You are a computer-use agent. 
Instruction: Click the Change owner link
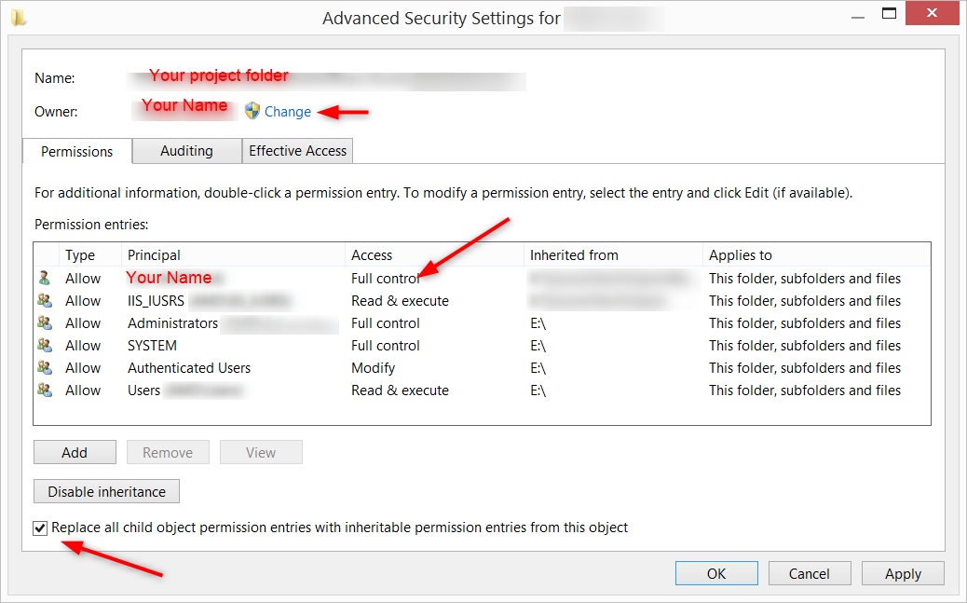288,112
